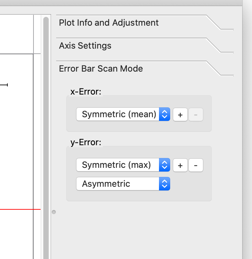Remove a y-Error scan mode with minus

click(x=196, y=165)
